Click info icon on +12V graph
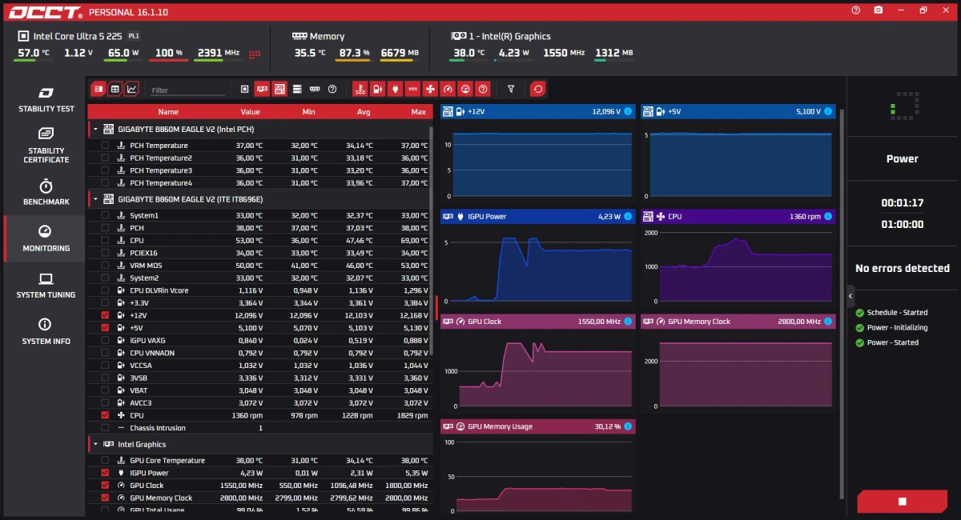The image size is (961, 520). click(627, 111)
